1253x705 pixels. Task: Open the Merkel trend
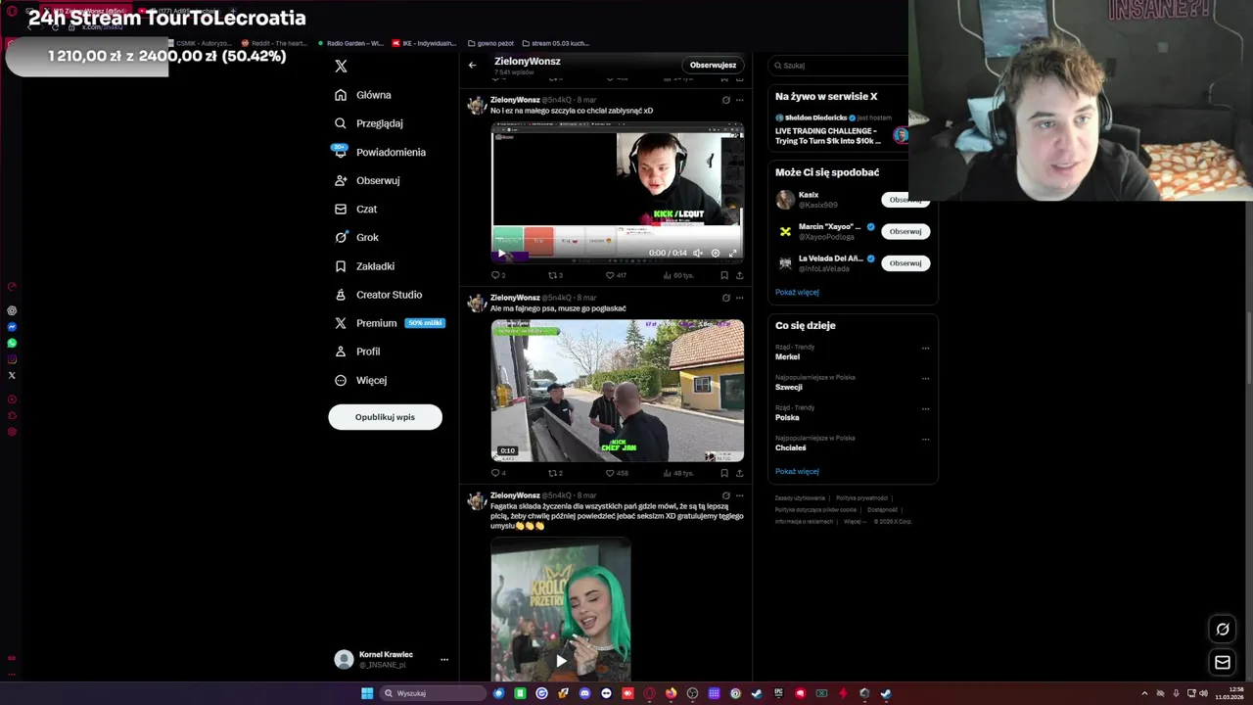787,356
